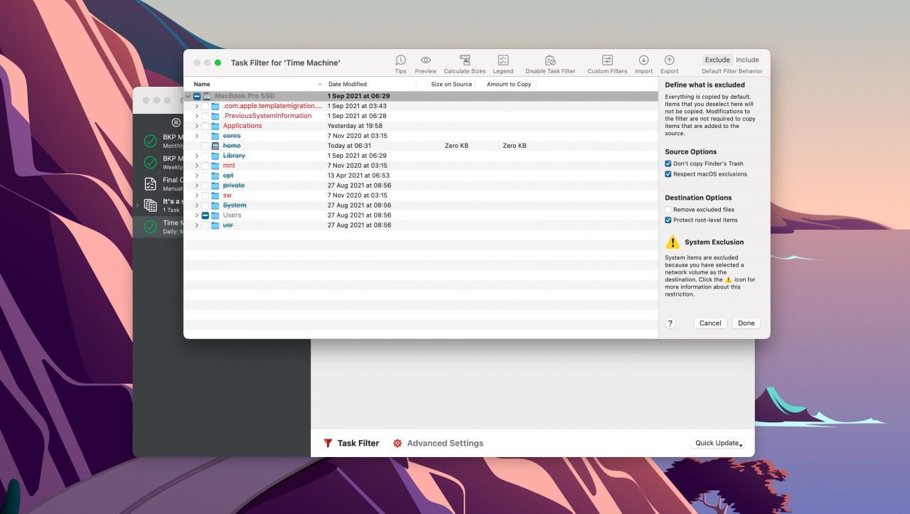Click the checklist icon of the Final Manual task
This screenshot has width=910, height=514.
(x=150, y=183)
